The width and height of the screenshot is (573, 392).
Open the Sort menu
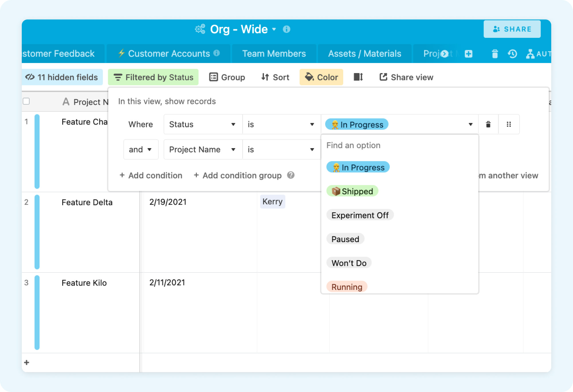pos(274,77)
